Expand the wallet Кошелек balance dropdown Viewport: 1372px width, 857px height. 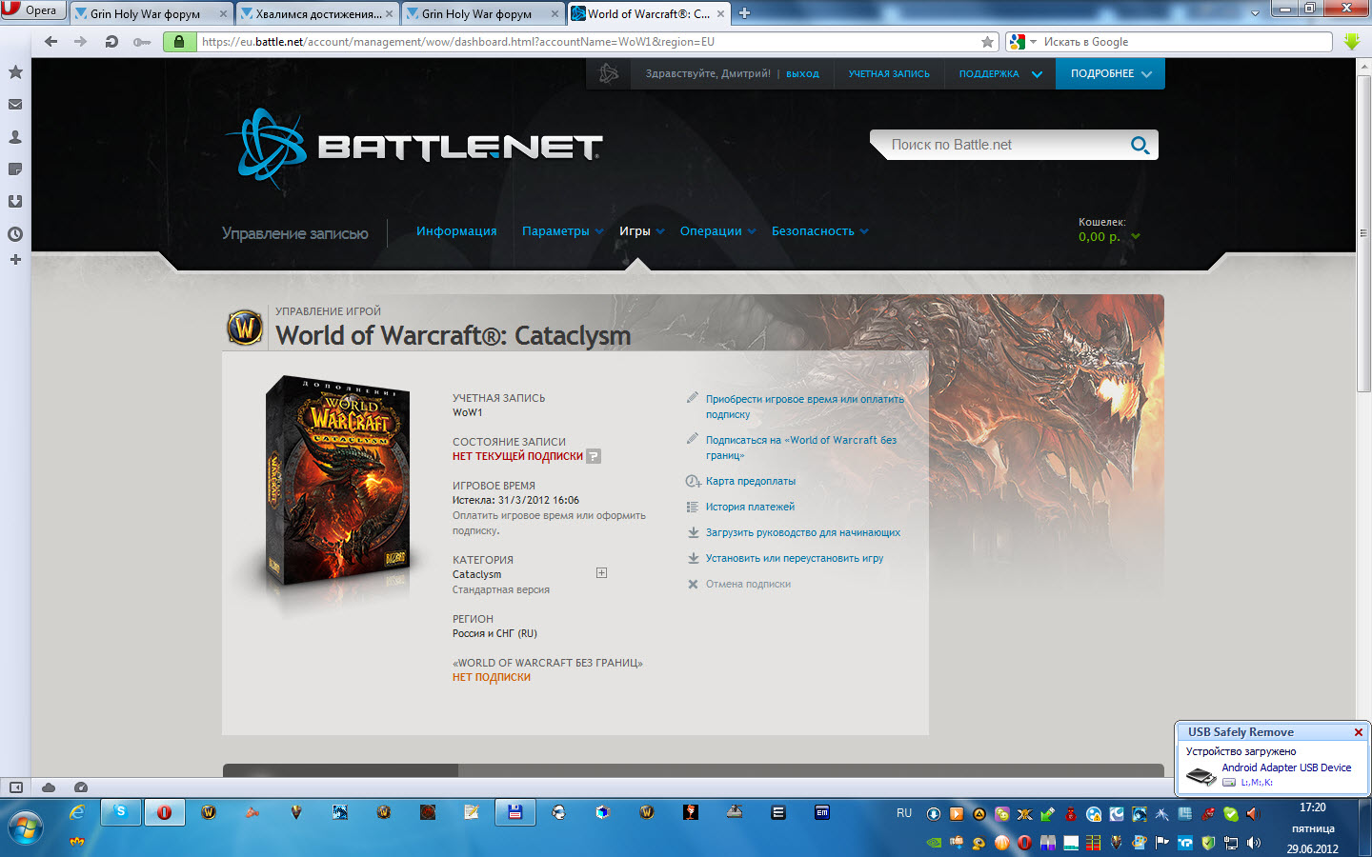[1136, 237]
